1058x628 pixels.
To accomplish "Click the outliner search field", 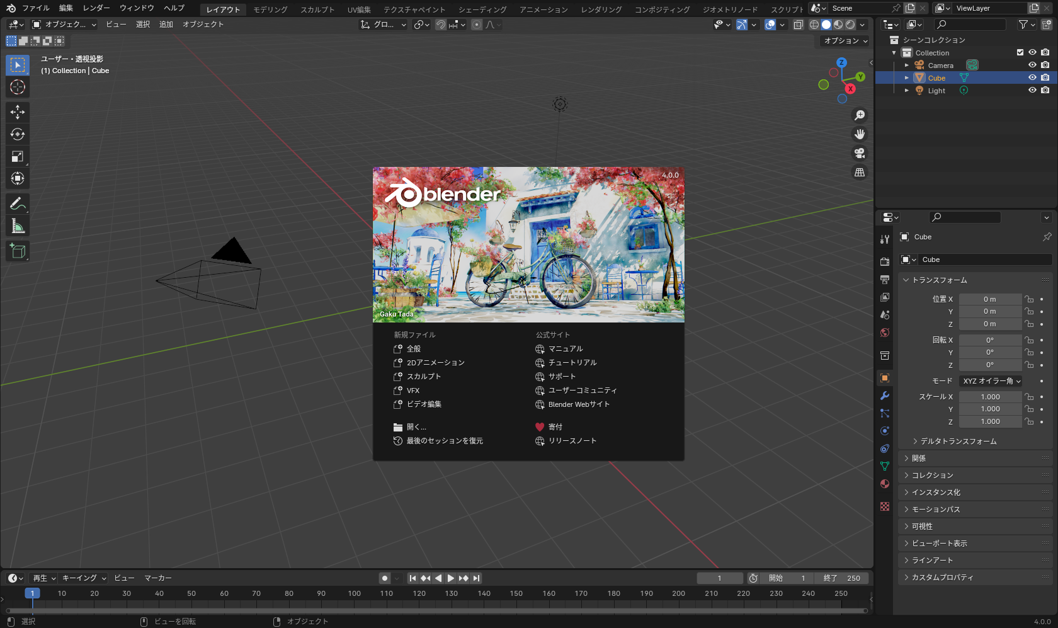I will [x=970, y=24].
